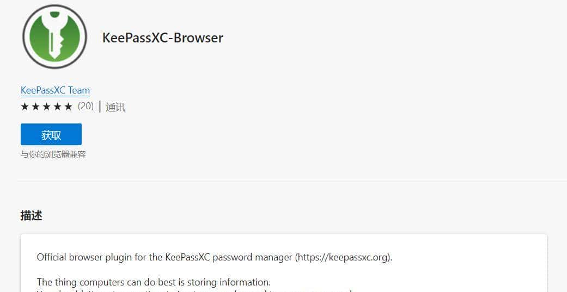Open the KeePassXC Team publisher link
Image resolution: width=567 pixels, height=292 pixels.
coord(55,90)
